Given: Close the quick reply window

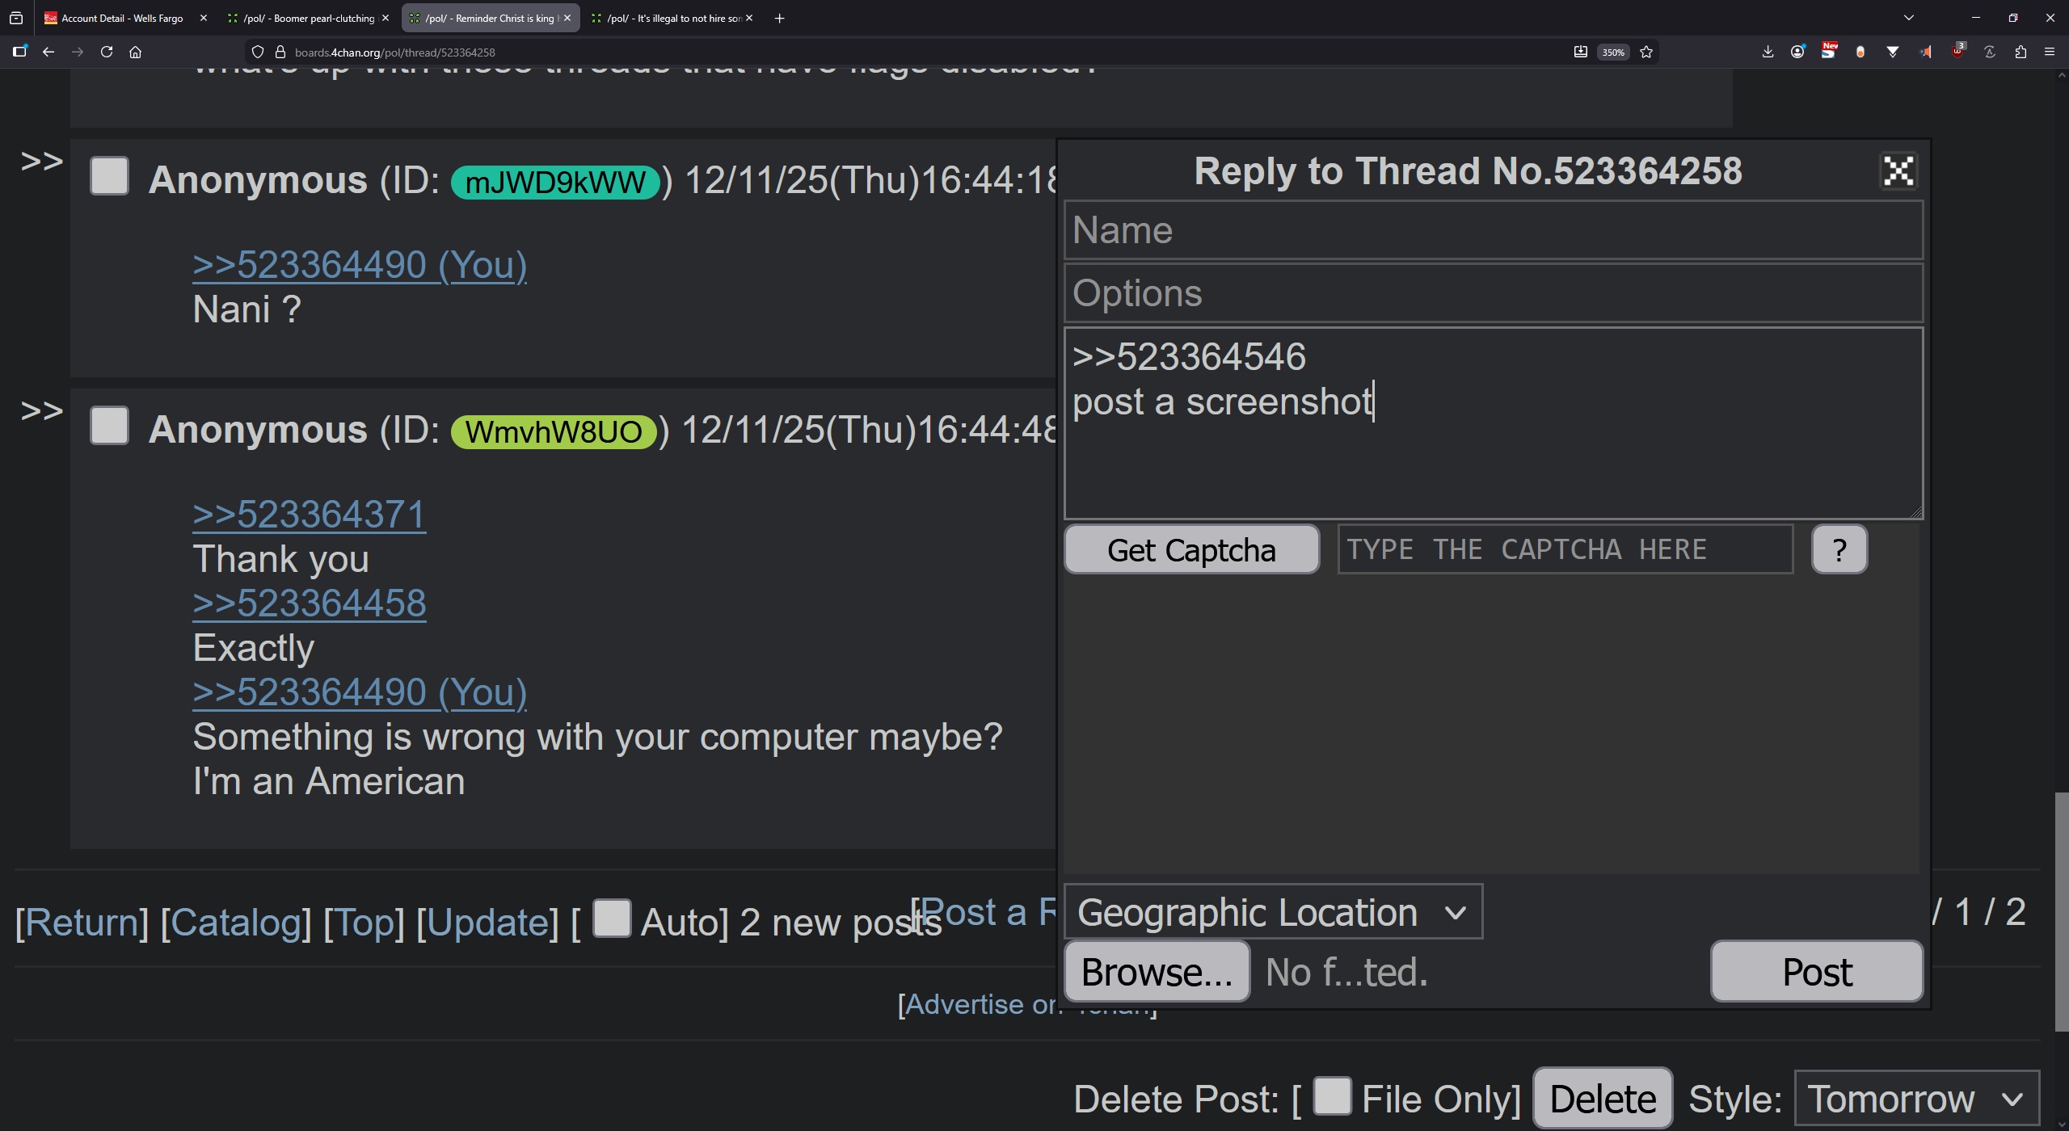Looking at the screenshot, I should click(1898, 171).
